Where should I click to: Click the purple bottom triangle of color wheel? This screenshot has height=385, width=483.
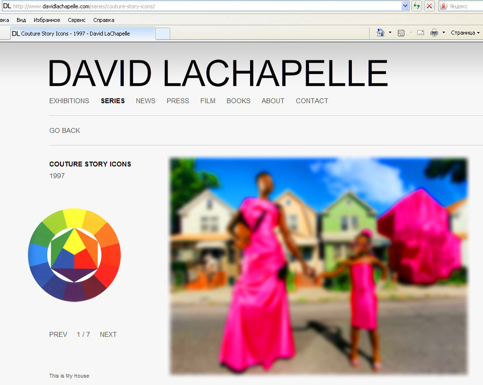(x=74, y=275)
